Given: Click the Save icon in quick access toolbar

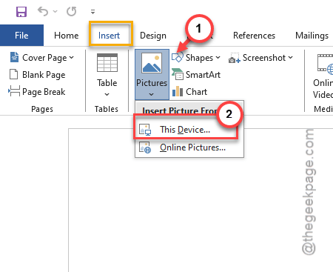Looking at the screenshot, I should point(21,11).
